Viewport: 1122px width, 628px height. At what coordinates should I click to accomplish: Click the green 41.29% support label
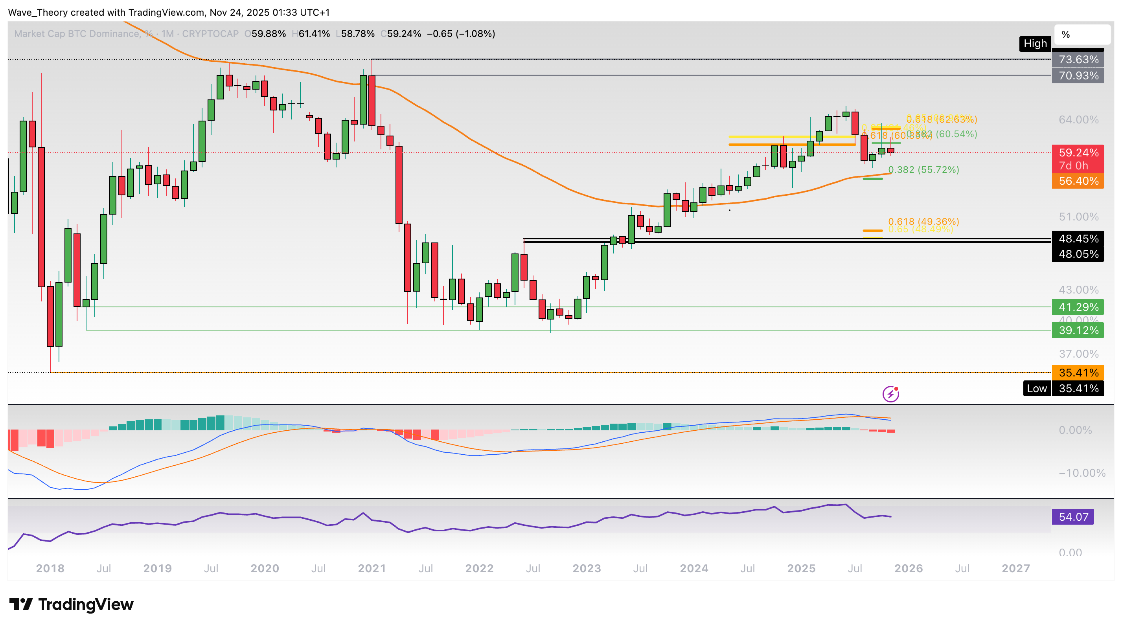point(1079,307)
